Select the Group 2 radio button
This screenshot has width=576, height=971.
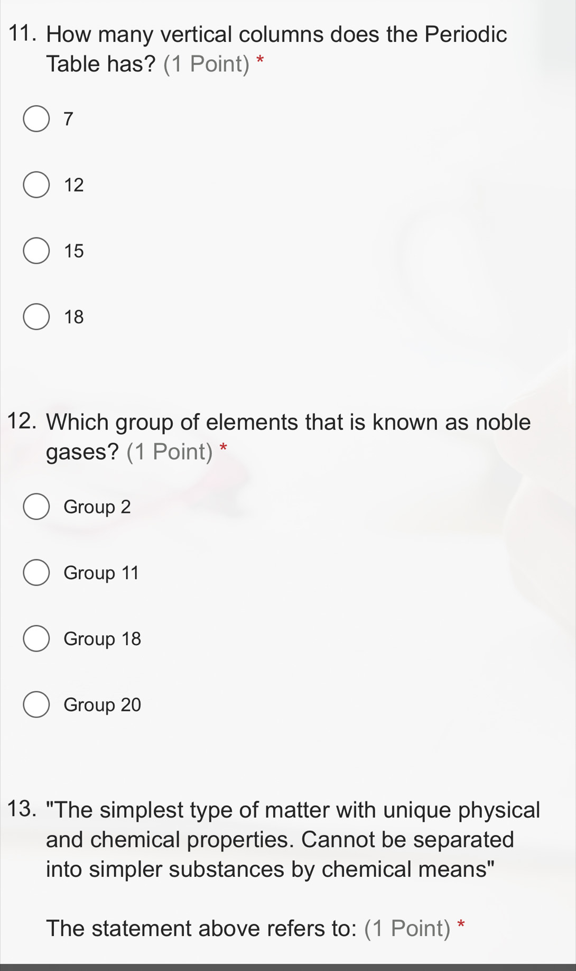click(36, 507)
